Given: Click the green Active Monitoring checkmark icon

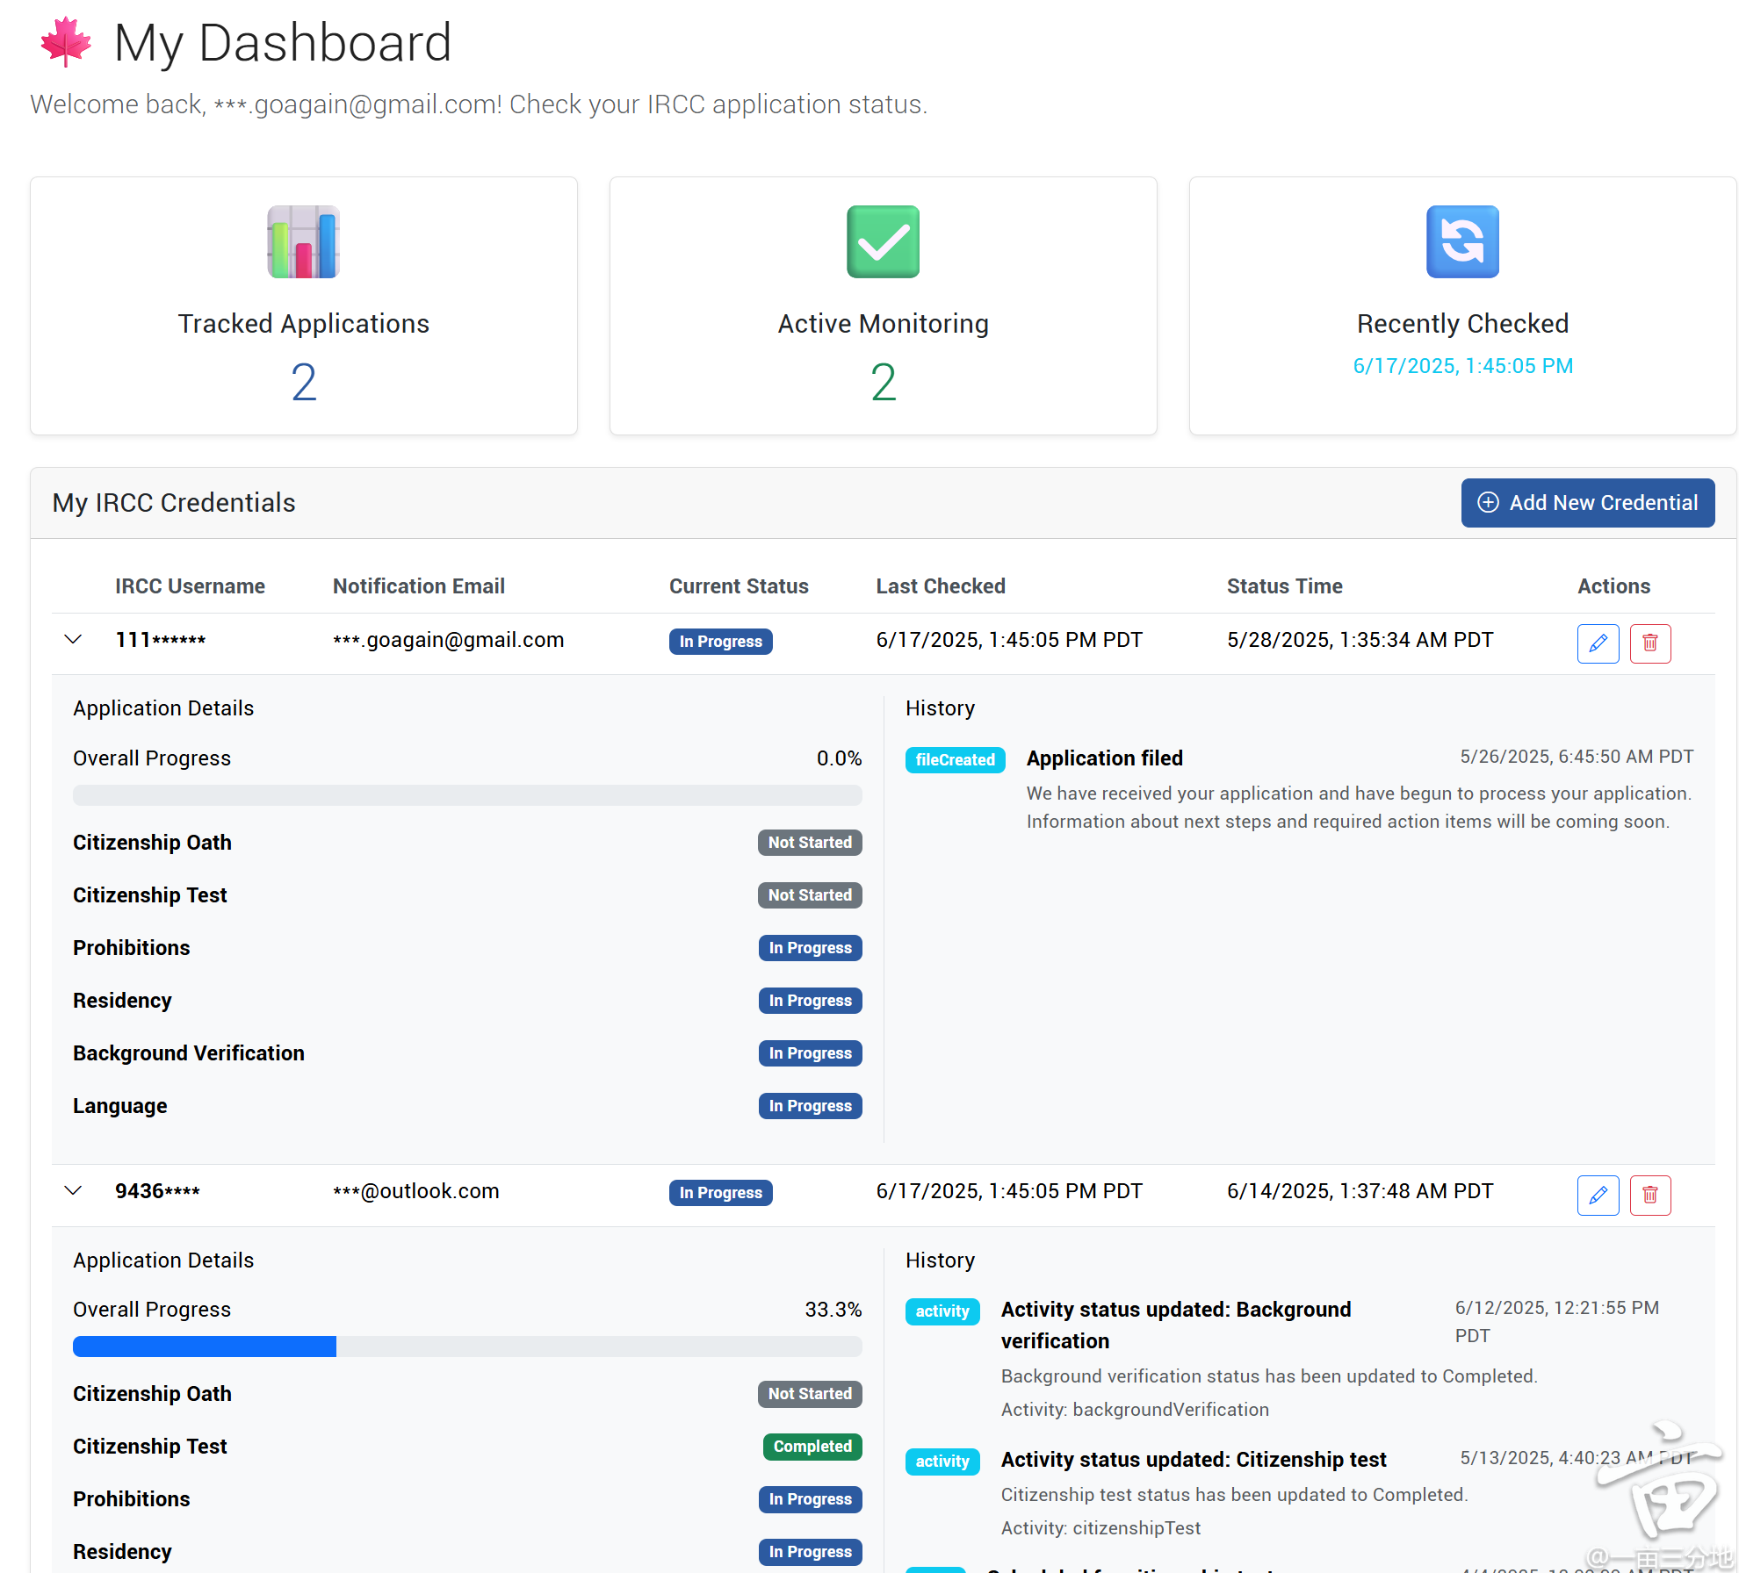Looking at the screenshot, I should pos(883,241).
